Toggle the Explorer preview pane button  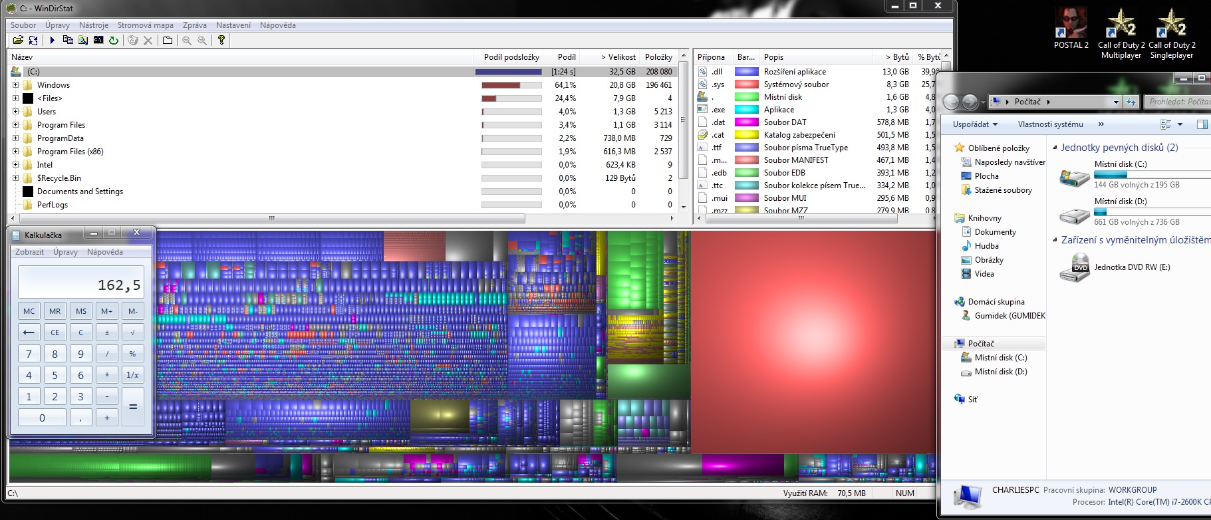click(1202, 124)
